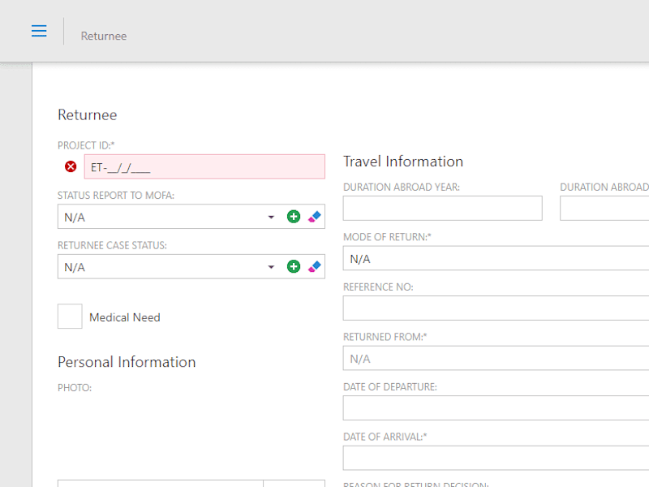This screenshot has height=487, width=649.
Task: Click the Date of Arrival field
Action: tap(496, 458)
